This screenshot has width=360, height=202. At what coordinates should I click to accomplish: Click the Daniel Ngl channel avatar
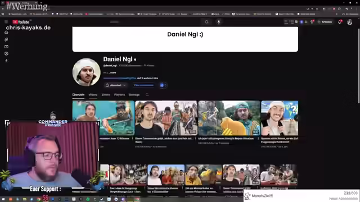pyautogui.click(x=86, y=72)
